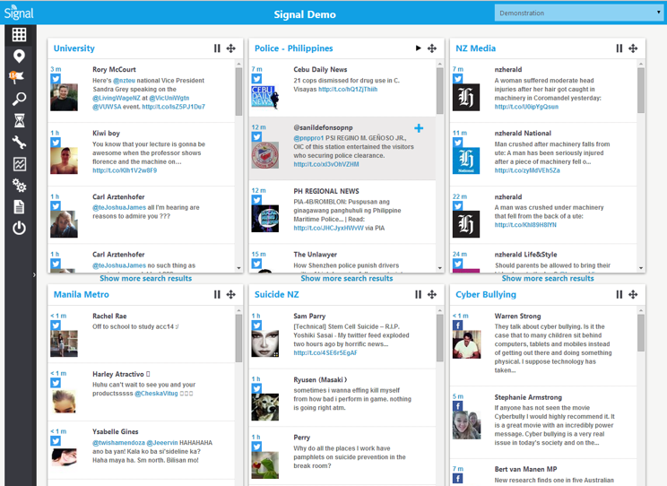Click the move handle of Cyber Bullying panel
Image resolution: width=667 pixels, height=486 pixels.
coord(633,294)
